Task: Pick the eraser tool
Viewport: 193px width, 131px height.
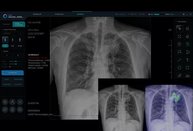Action: pos(187,37)
